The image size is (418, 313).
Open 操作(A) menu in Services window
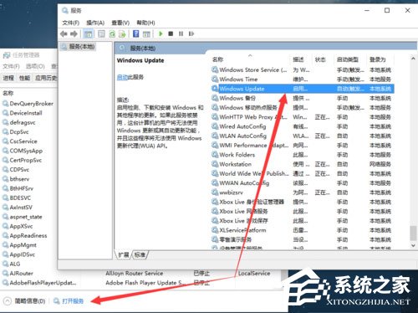[x=95, y=23]
